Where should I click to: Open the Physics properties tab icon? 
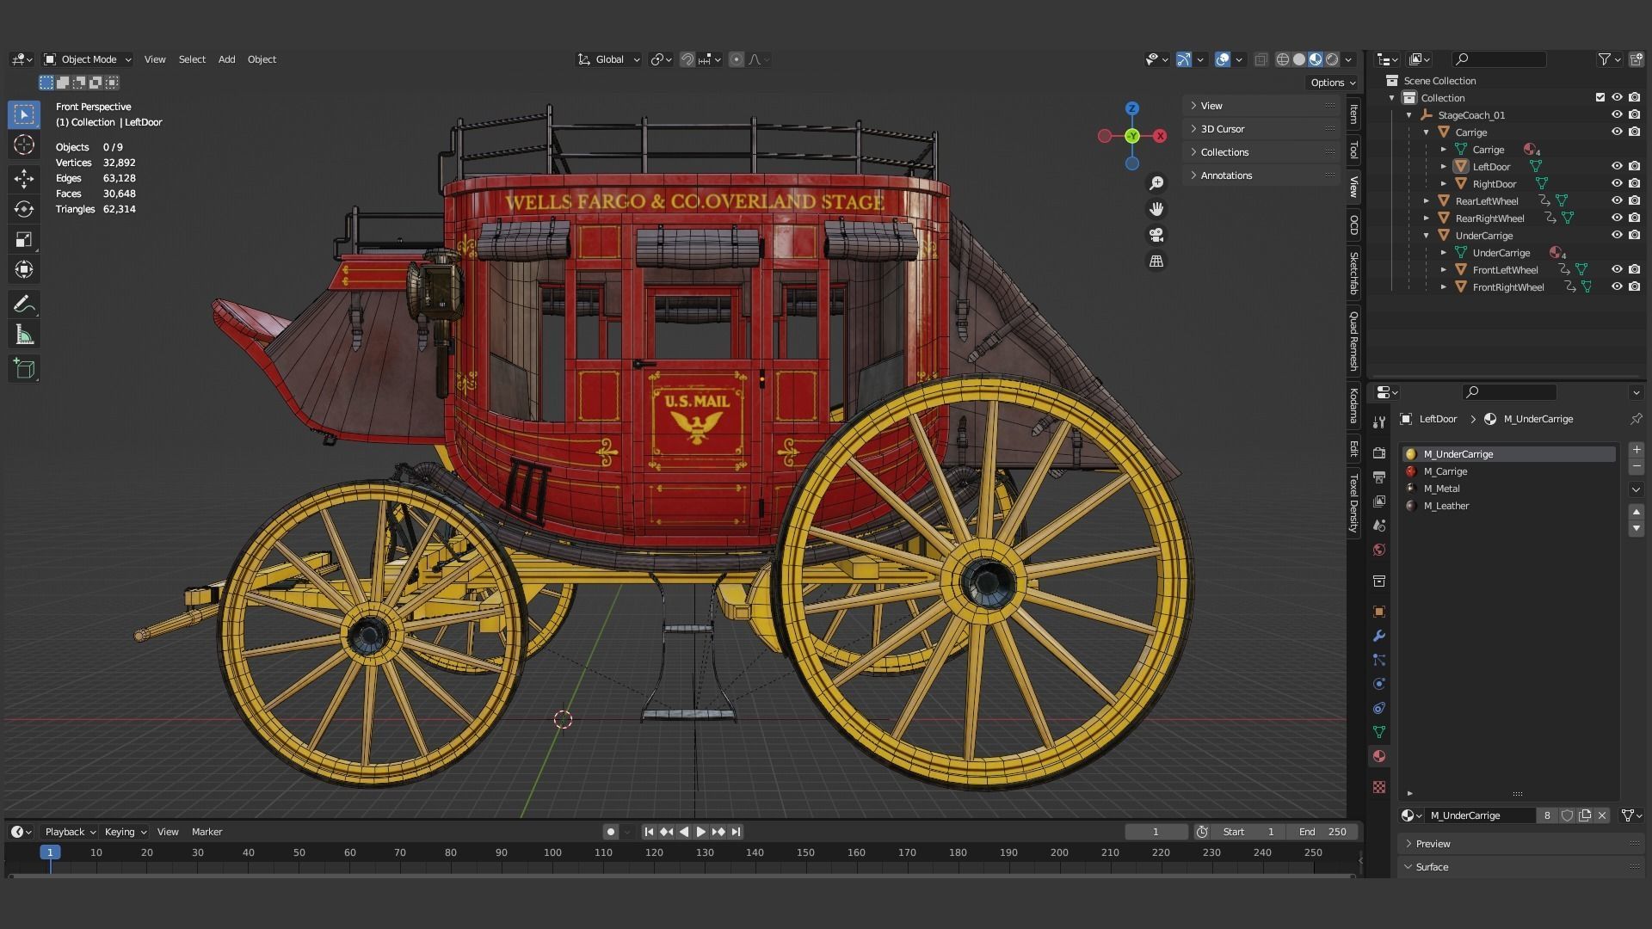tap(1379, 684)
